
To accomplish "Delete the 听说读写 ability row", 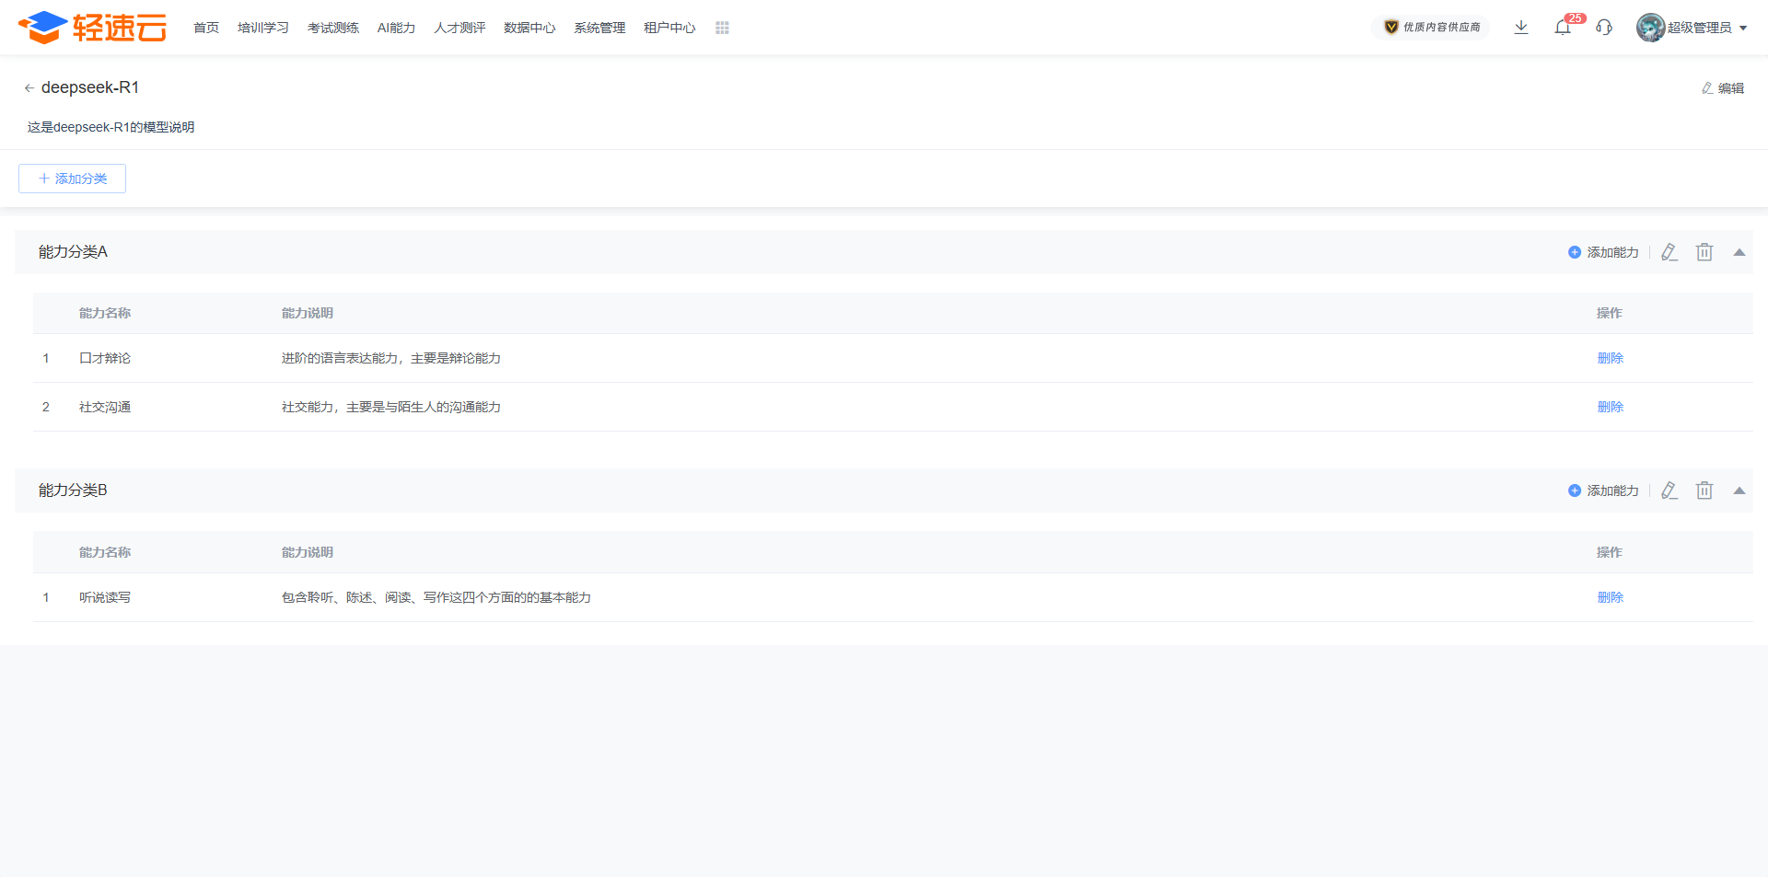I will [x=1610, y=597].
